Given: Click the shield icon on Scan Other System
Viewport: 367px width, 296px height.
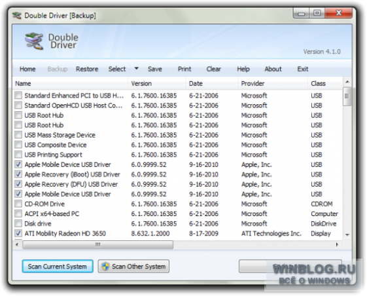Looking at the screenshot, I should (x=105, y=267).
